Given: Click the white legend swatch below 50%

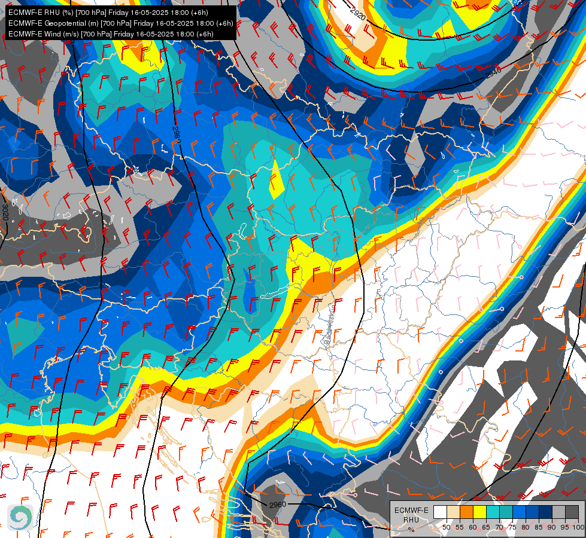Looking at the screenshot, I should click(x=440, y=512).
